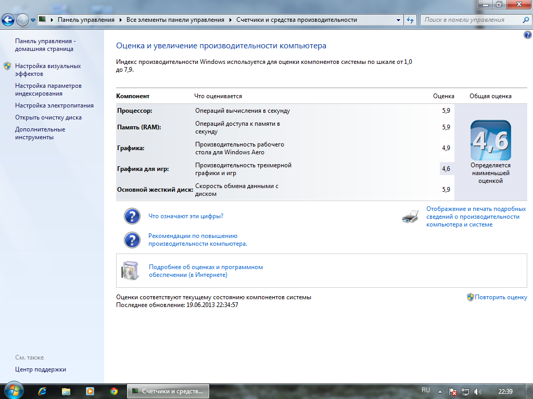Click the Память (RAM): component label

click(x=139, y=127)
